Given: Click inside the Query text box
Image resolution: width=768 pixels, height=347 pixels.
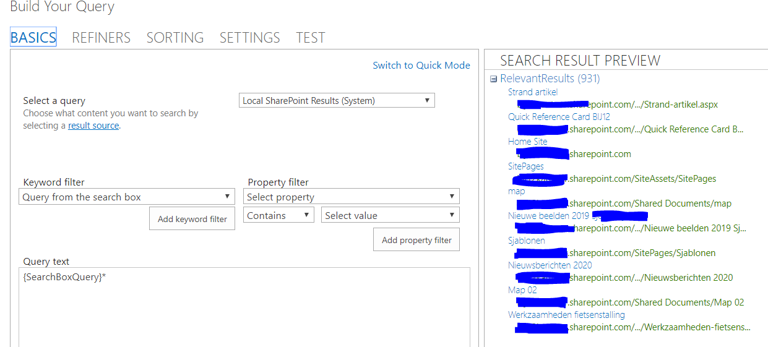Looking at the screenshot, I should click(x=244, y=307).
